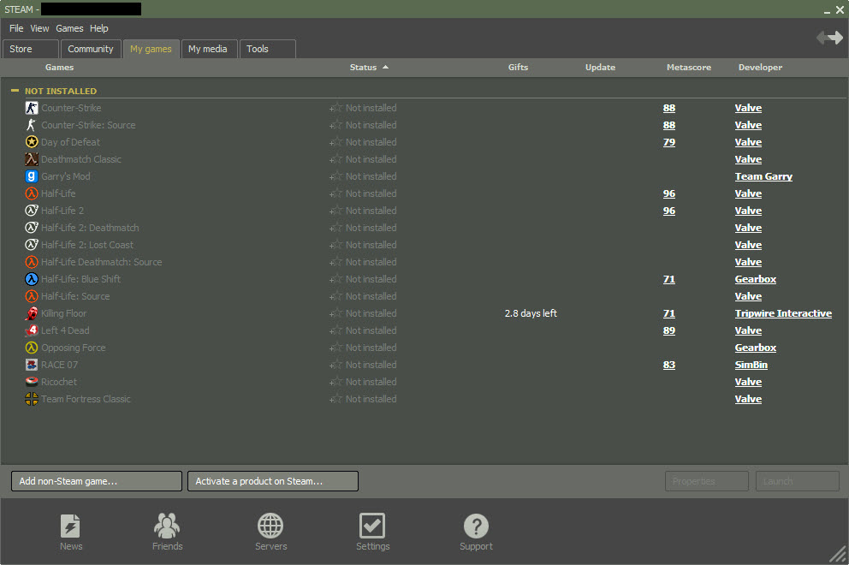
Task: Click the RACE 07 game icon
Action: [x=32, y=365]
